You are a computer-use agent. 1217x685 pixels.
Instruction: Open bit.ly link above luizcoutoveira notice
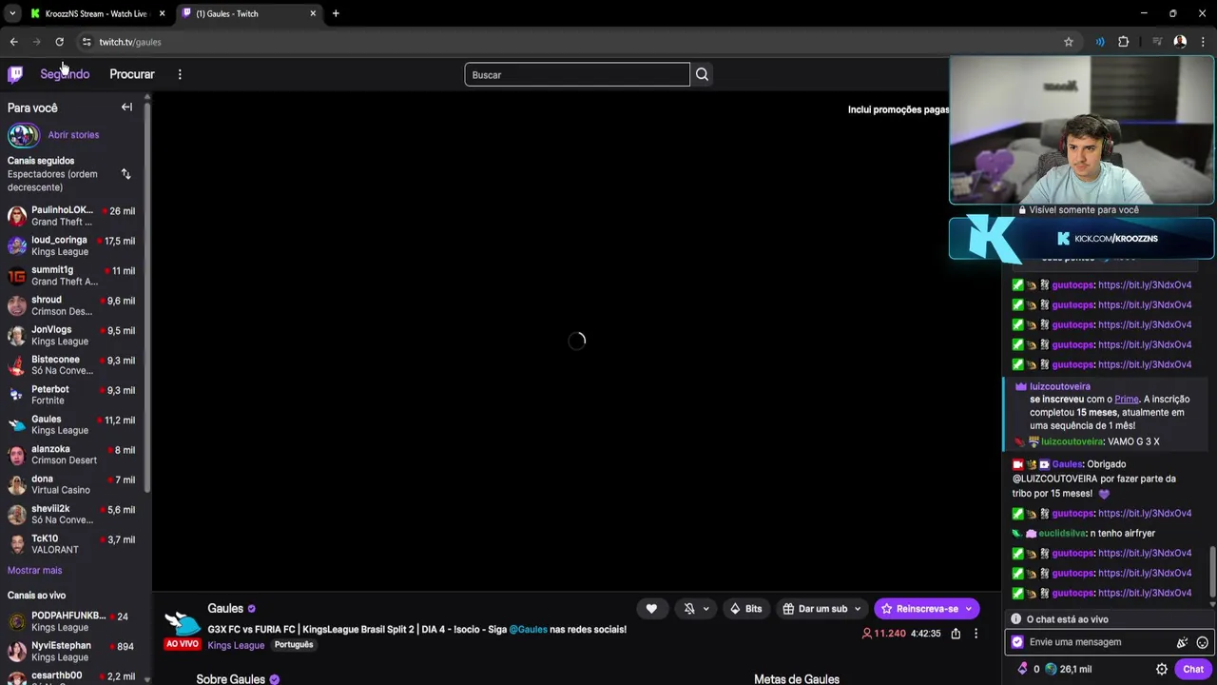(1145, 364)
